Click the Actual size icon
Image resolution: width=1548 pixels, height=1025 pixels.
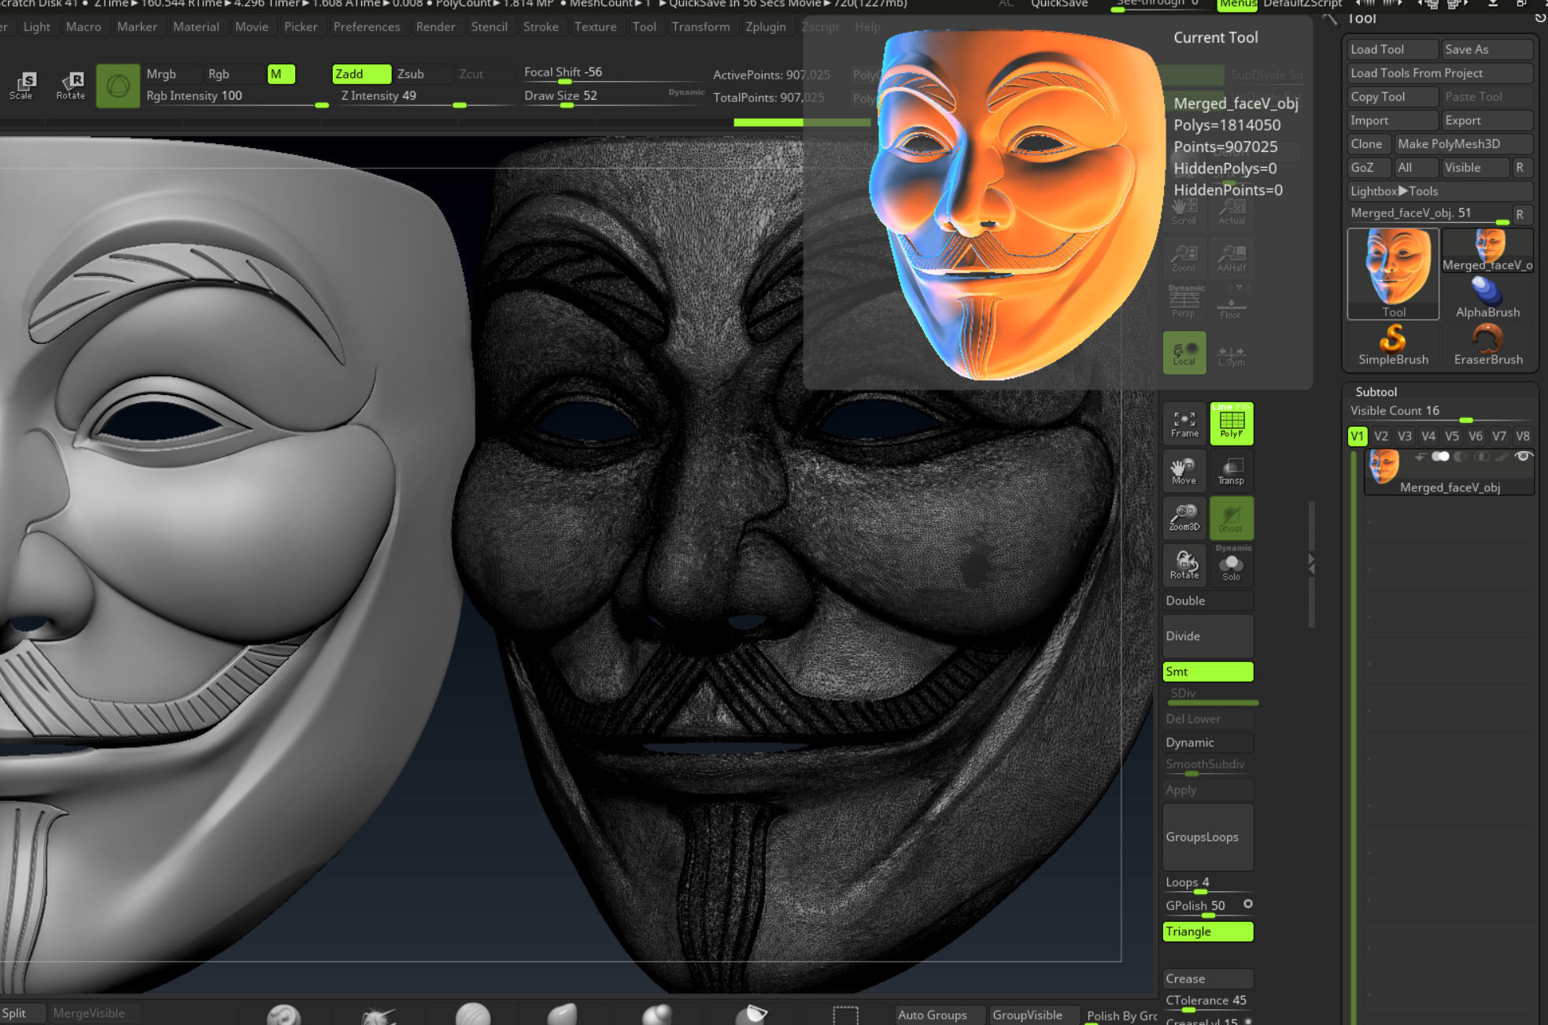(x=1232, y=211)
